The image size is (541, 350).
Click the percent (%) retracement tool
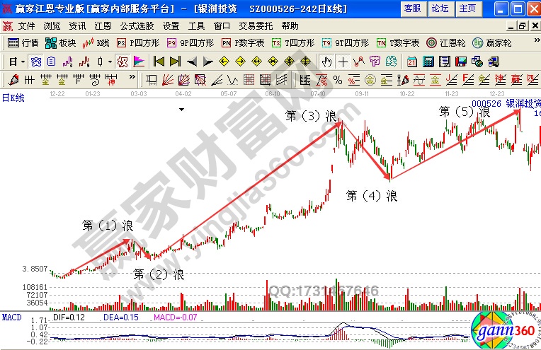(338, 79)
